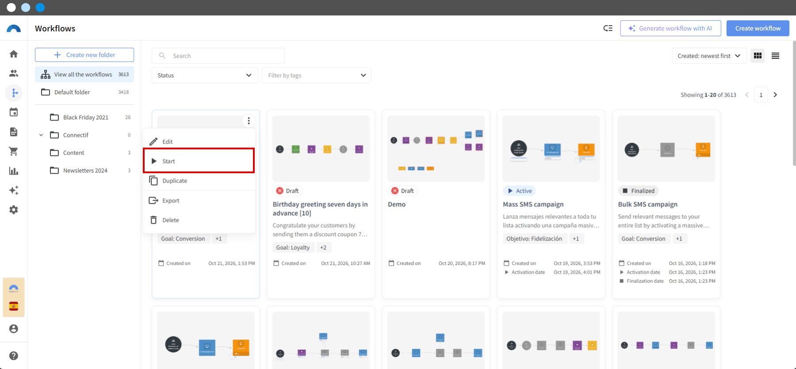Open the Birthday greeting workflow thumbnail
The height and width of the screenshot is (369, 796).
click(321, 148)
